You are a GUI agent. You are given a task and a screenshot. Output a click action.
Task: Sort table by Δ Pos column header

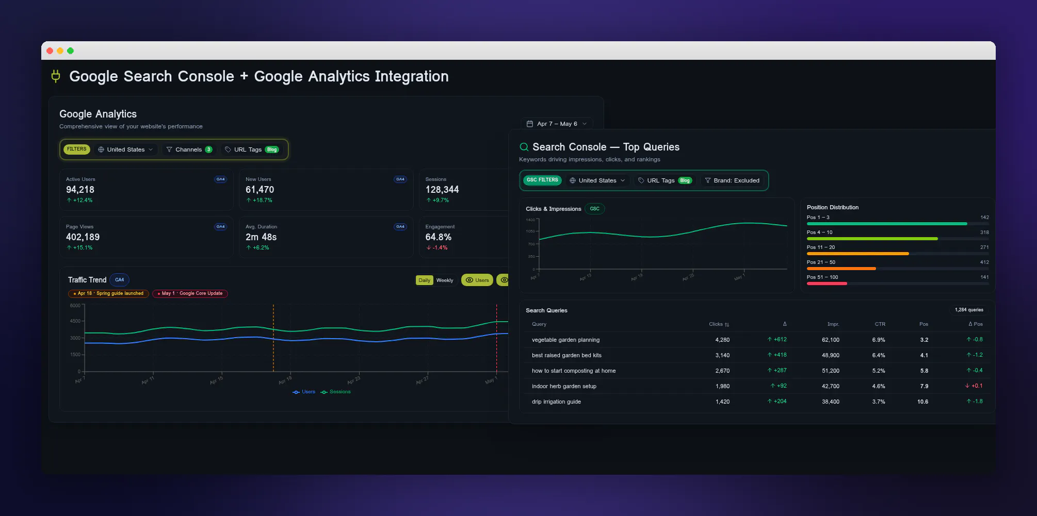click(x=976, y=324)
